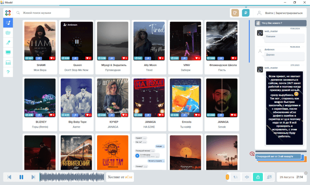
Task: Click the user profile avatar icon
Action: click(259, 13)
